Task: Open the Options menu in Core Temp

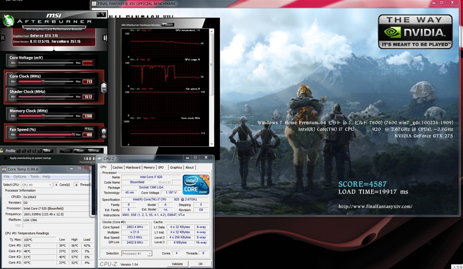Action: pyautogui.click(x=19, y=176)
